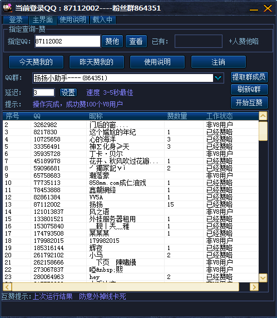
Task: Click the 昵称 column header
Action: pyautogui.click(x=125, y=116)
